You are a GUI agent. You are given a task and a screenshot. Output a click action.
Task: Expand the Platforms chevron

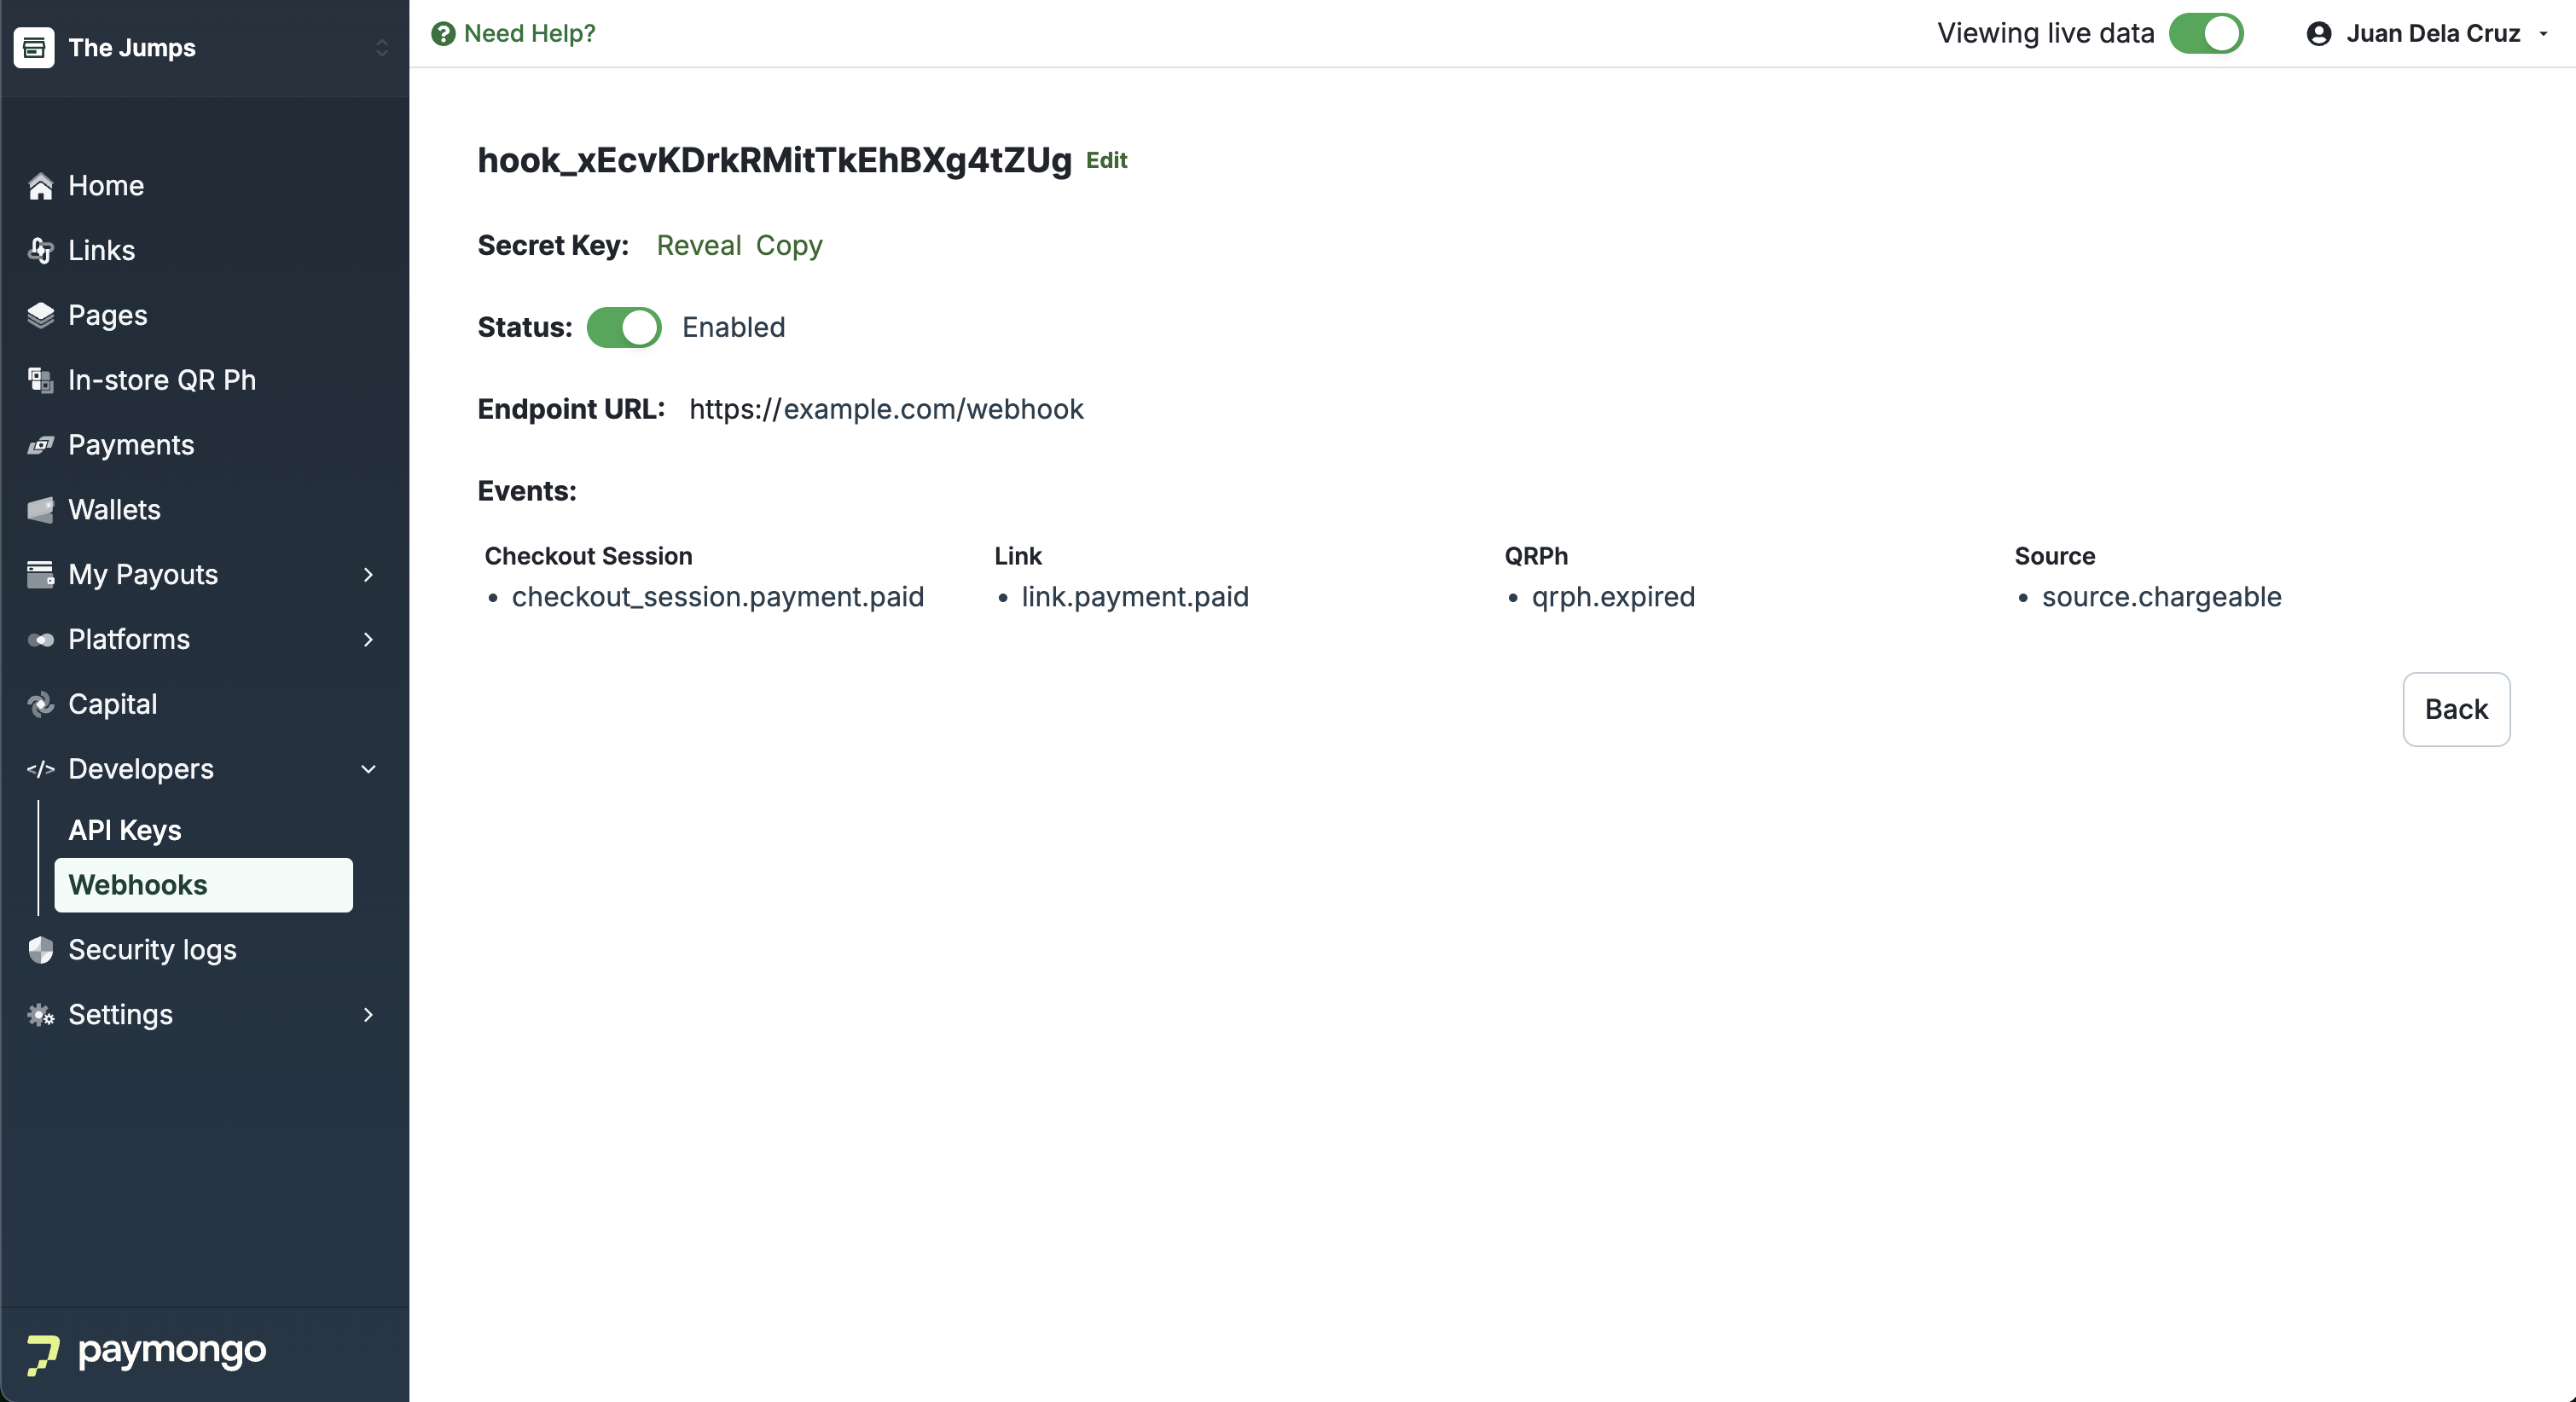click(x=368, y=640)
